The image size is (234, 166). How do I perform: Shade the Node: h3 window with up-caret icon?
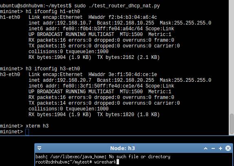pos(205,148)
